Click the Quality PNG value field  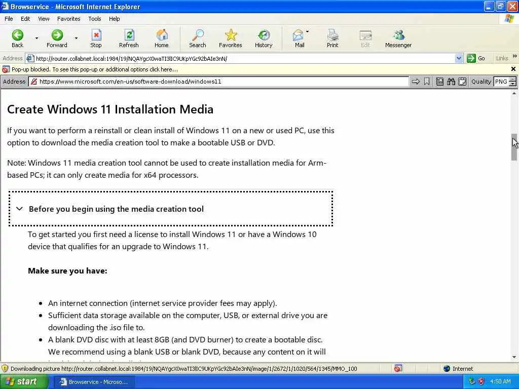pyautogui.click(x=501, y=82)
